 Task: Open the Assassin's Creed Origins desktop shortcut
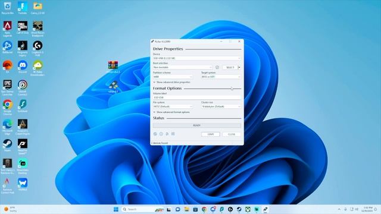[23, 127]
